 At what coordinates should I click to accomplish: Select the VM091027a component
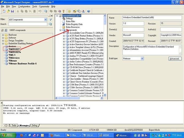[14, 52]
